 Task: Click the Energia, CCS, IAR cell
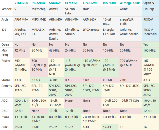tap(110, 34)
